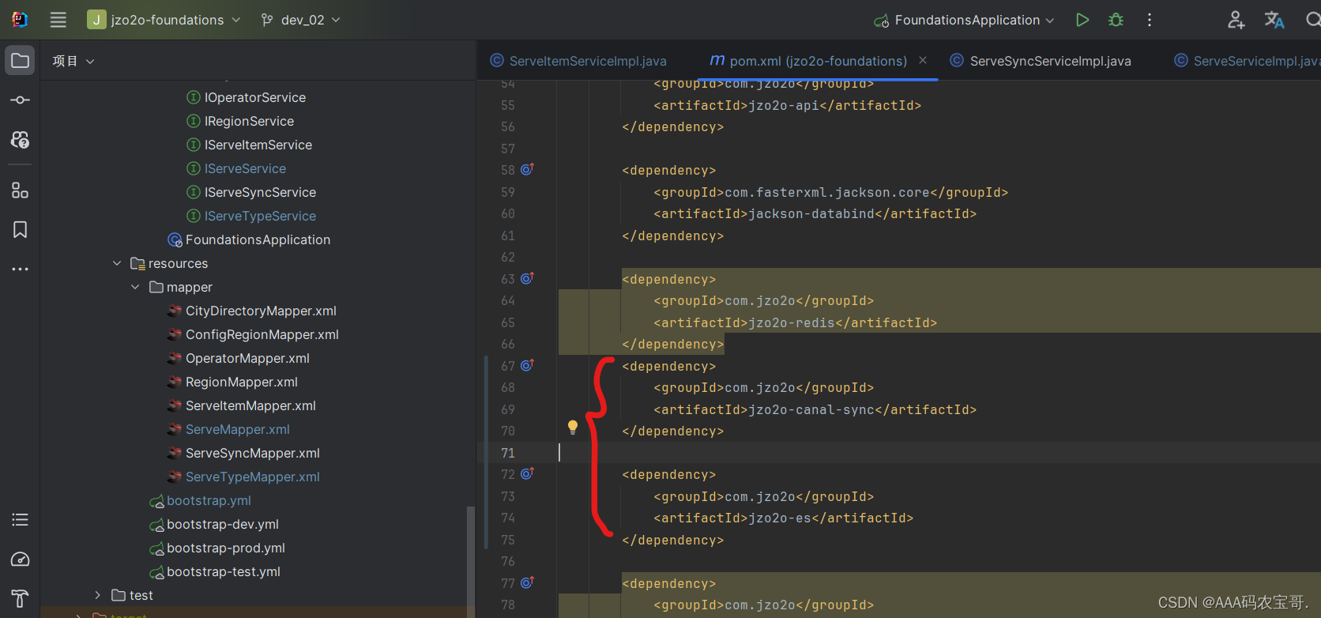Open the Commit tool window

[x=20, y=100]
